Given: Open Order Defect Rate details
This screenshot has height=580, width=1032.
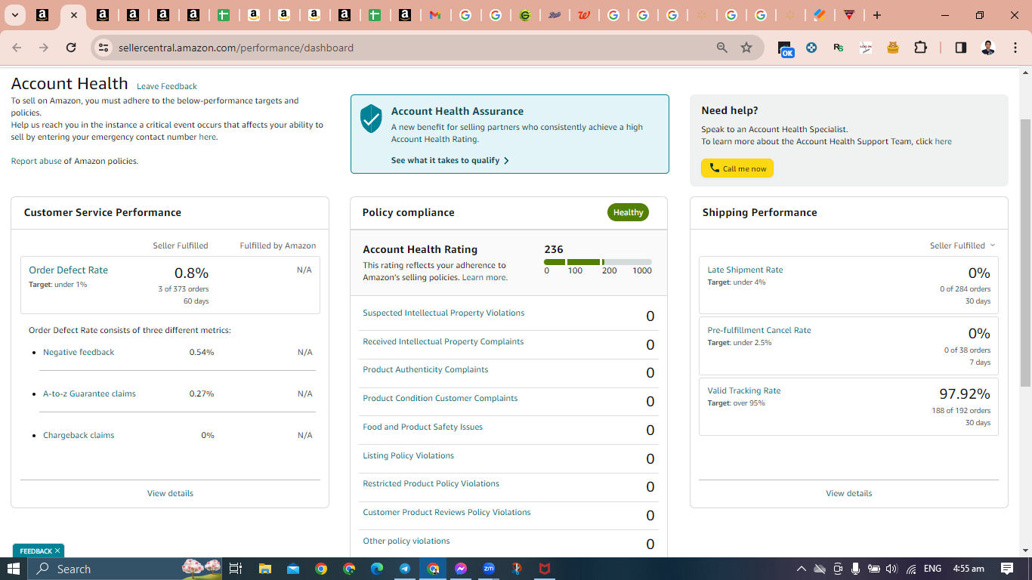Looking at the screenshot, I should (x=68, y=270).
